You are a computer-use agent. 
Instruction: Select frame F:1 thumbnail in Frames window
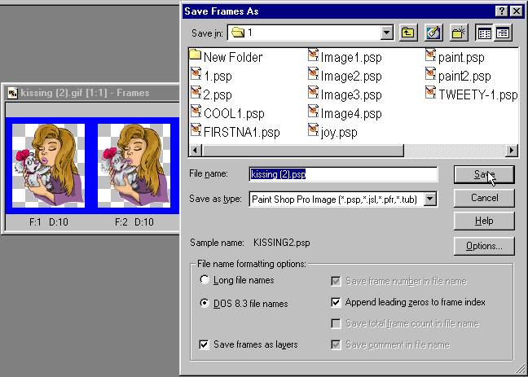coord(48,165)
